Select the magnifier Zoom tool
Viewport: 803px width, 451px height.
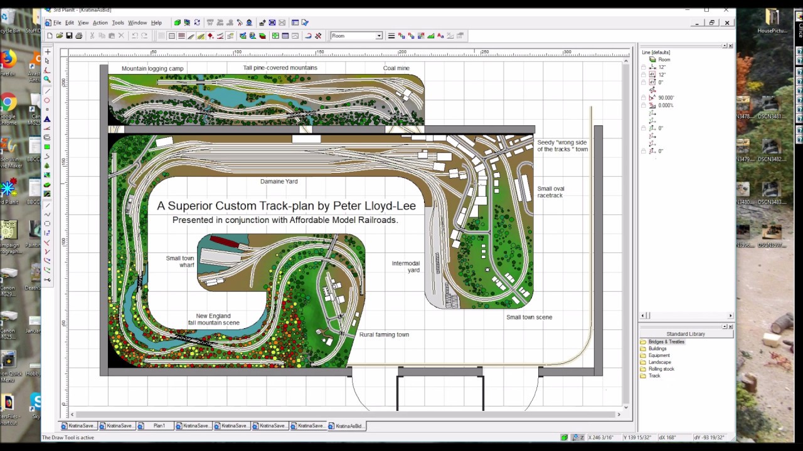pyautogui.click(x=47, y=79)
